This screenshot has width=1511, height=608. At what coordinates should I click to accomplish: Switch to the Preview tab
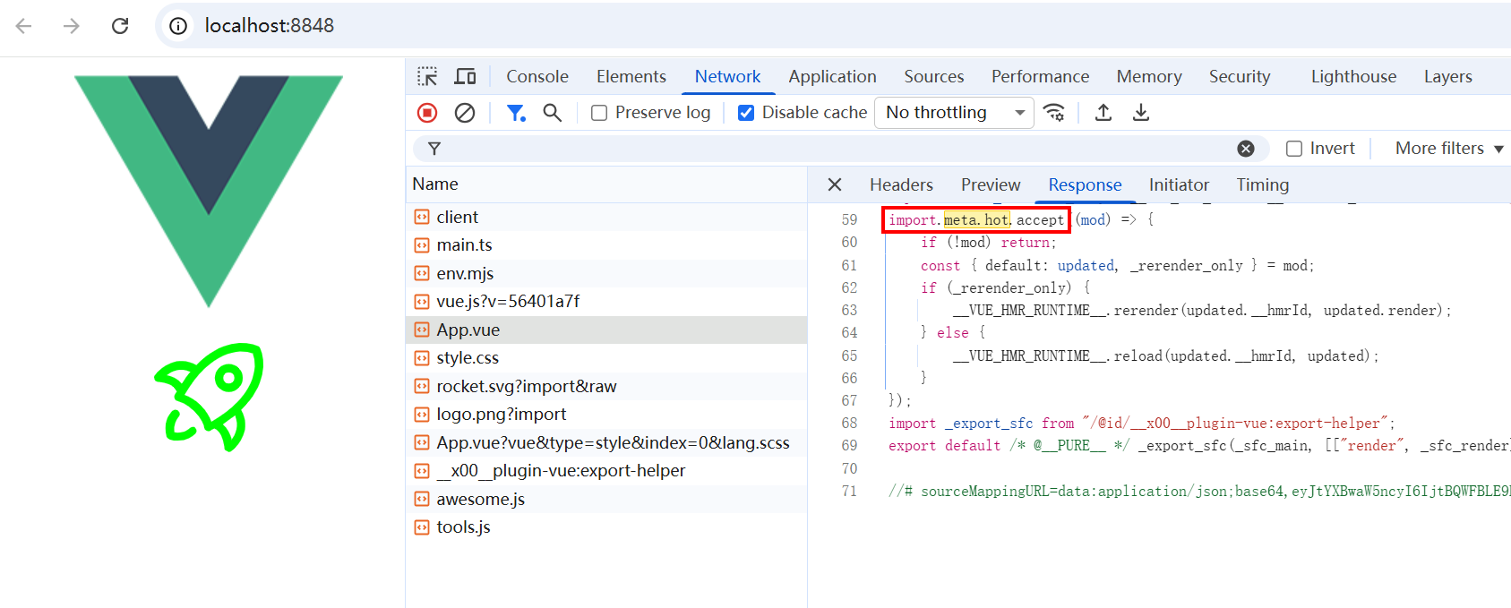pos(991,184)
